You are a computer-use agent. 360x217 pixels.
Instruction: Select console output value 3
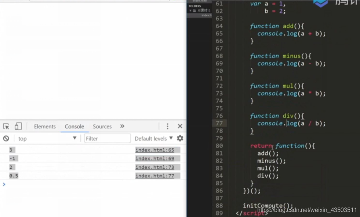point(11,150)
